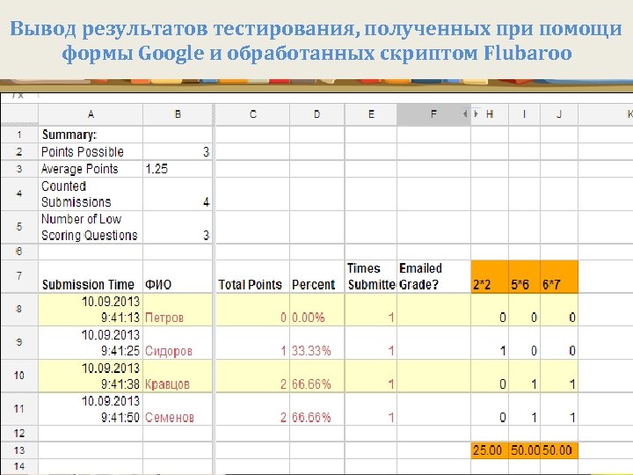Click the orange '2*2' question header cell
The image size is (633, 475).
[490, 277]
